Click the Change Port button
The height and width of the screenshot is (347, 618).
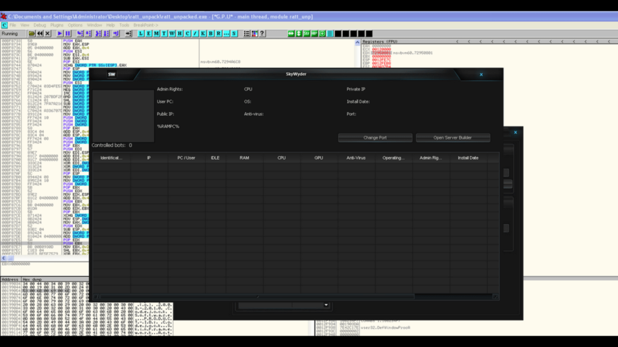(x=375, y=138)
